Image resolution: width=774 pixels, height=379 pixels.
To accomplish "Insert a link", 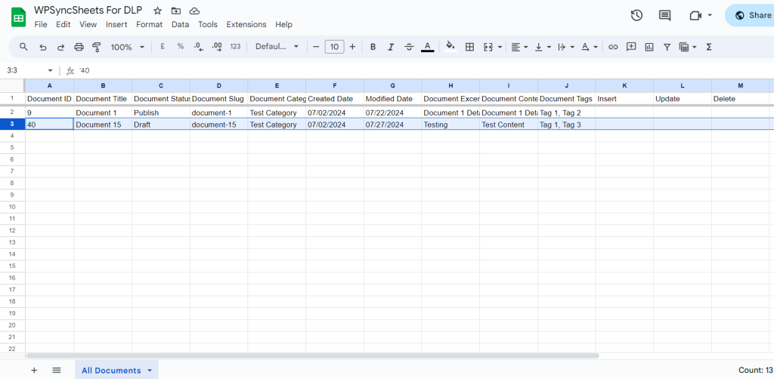I will pos(613,47).
